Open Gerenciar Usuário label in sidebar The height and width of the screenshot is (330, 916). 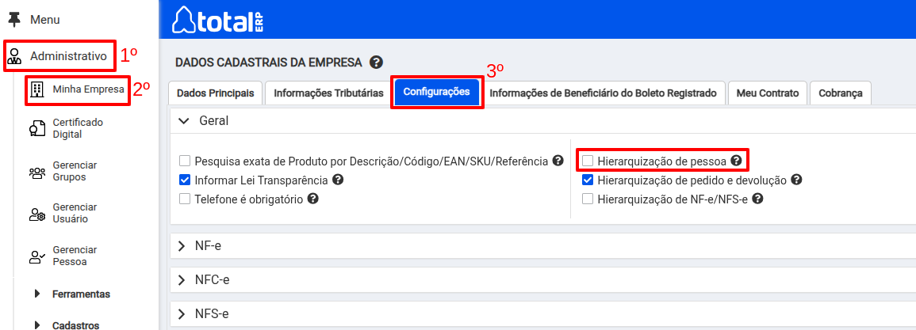pyautogui.click(x=75, y=214)
